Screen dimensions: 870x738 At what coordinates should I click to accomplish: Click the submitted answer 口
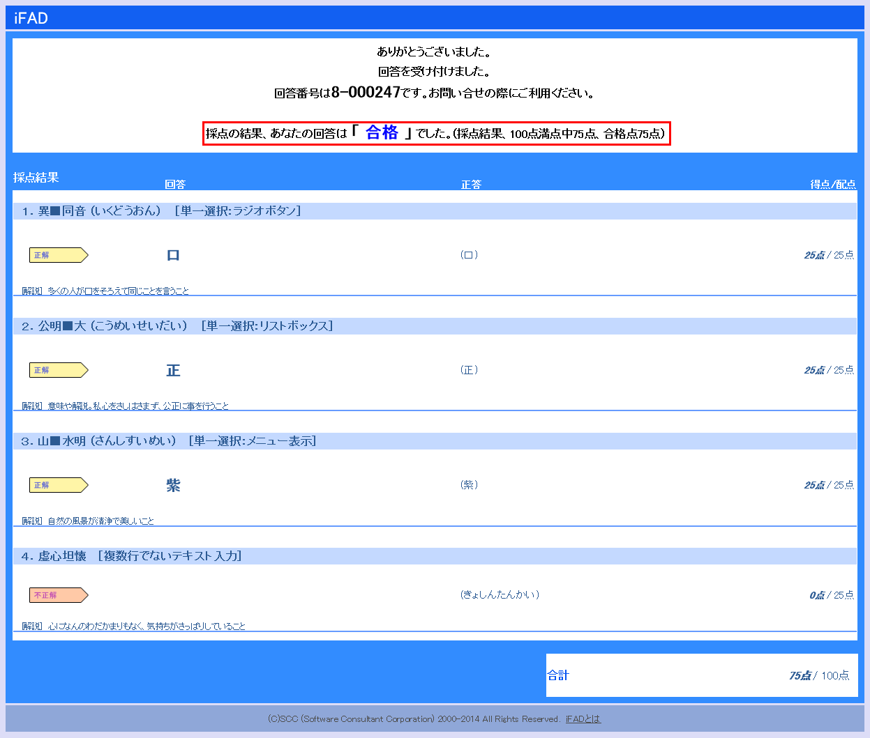tap(173, 255)
